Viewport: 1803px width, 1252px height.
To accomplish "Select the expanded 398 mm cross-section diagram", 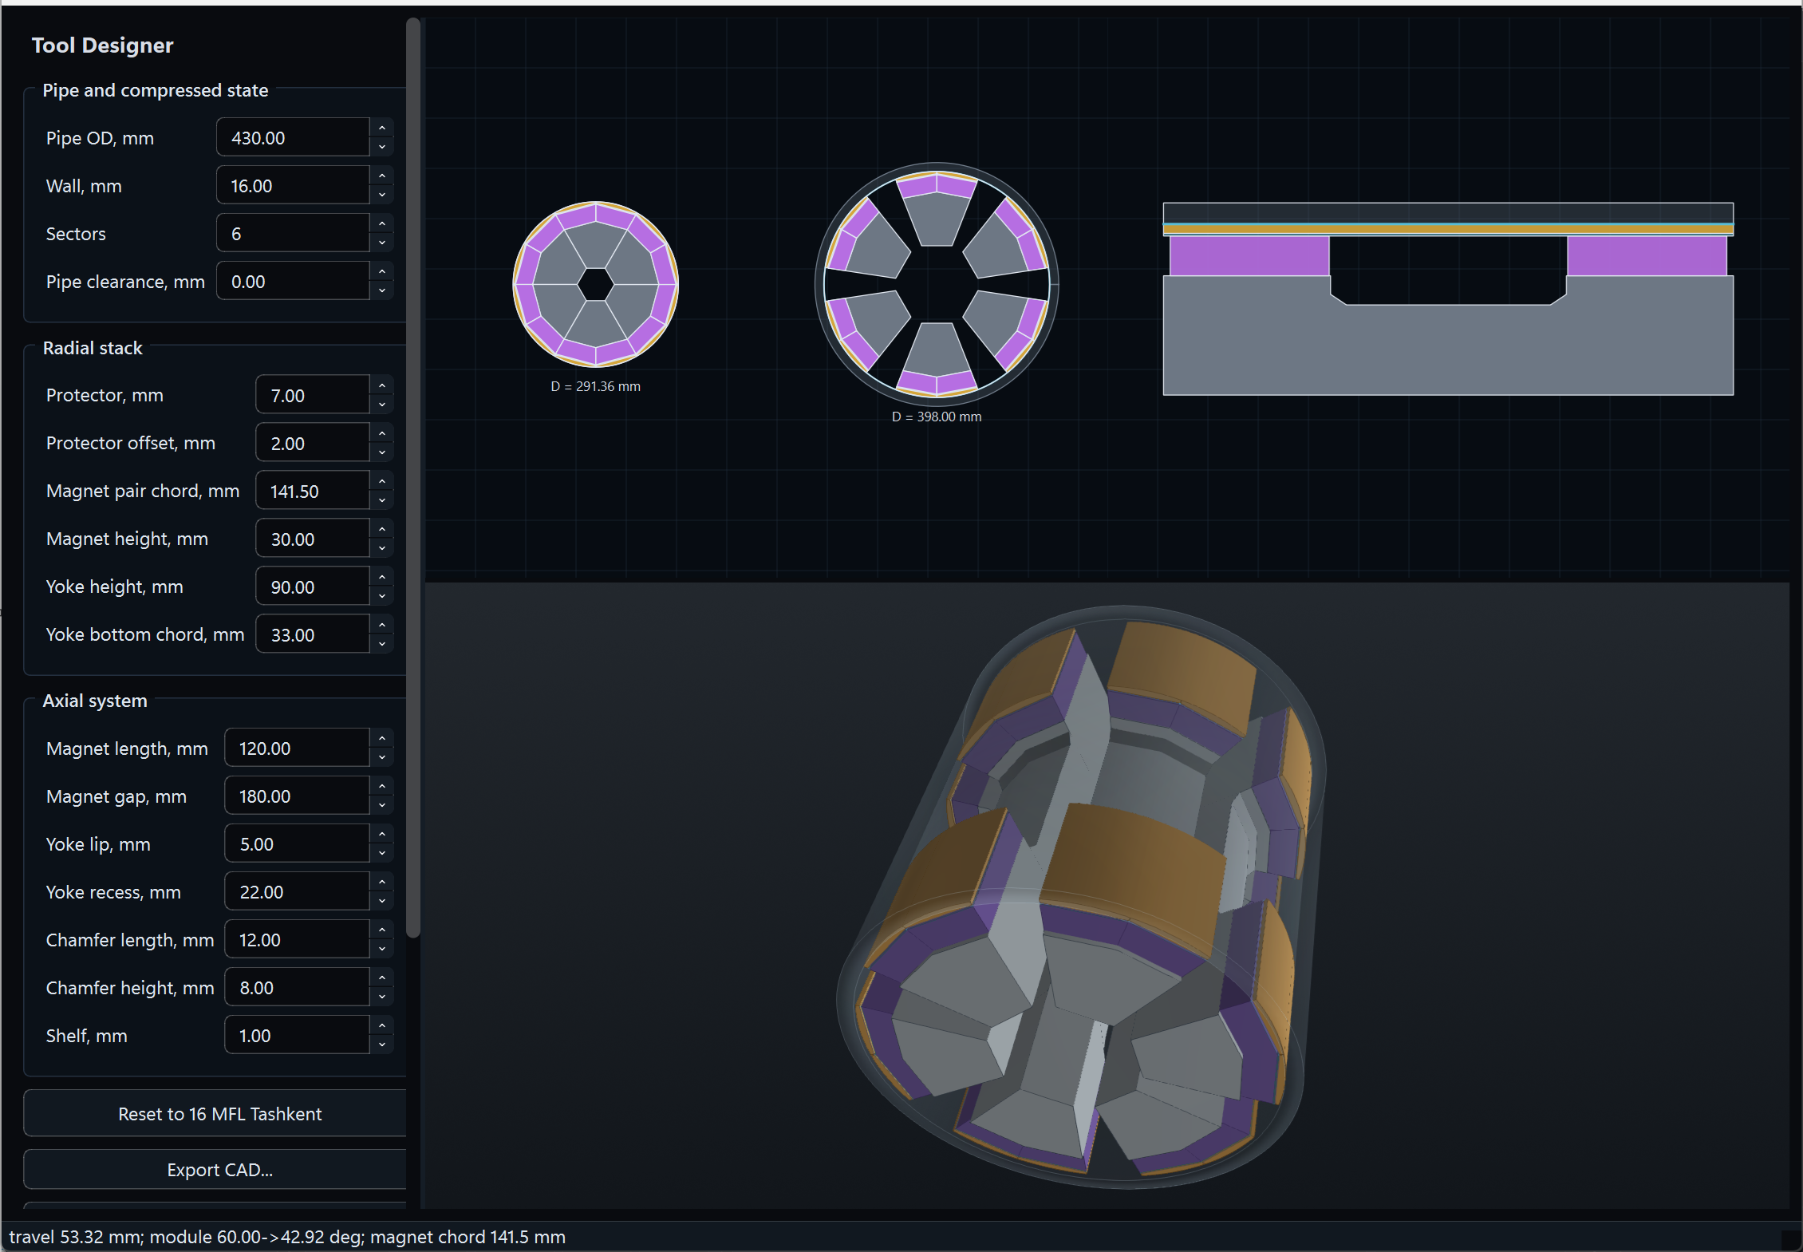I will click(x=937, y=284).
